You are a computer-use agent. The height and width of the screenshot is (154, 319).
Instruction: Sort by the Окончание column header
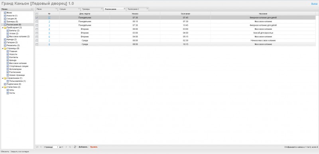(185, 13)
